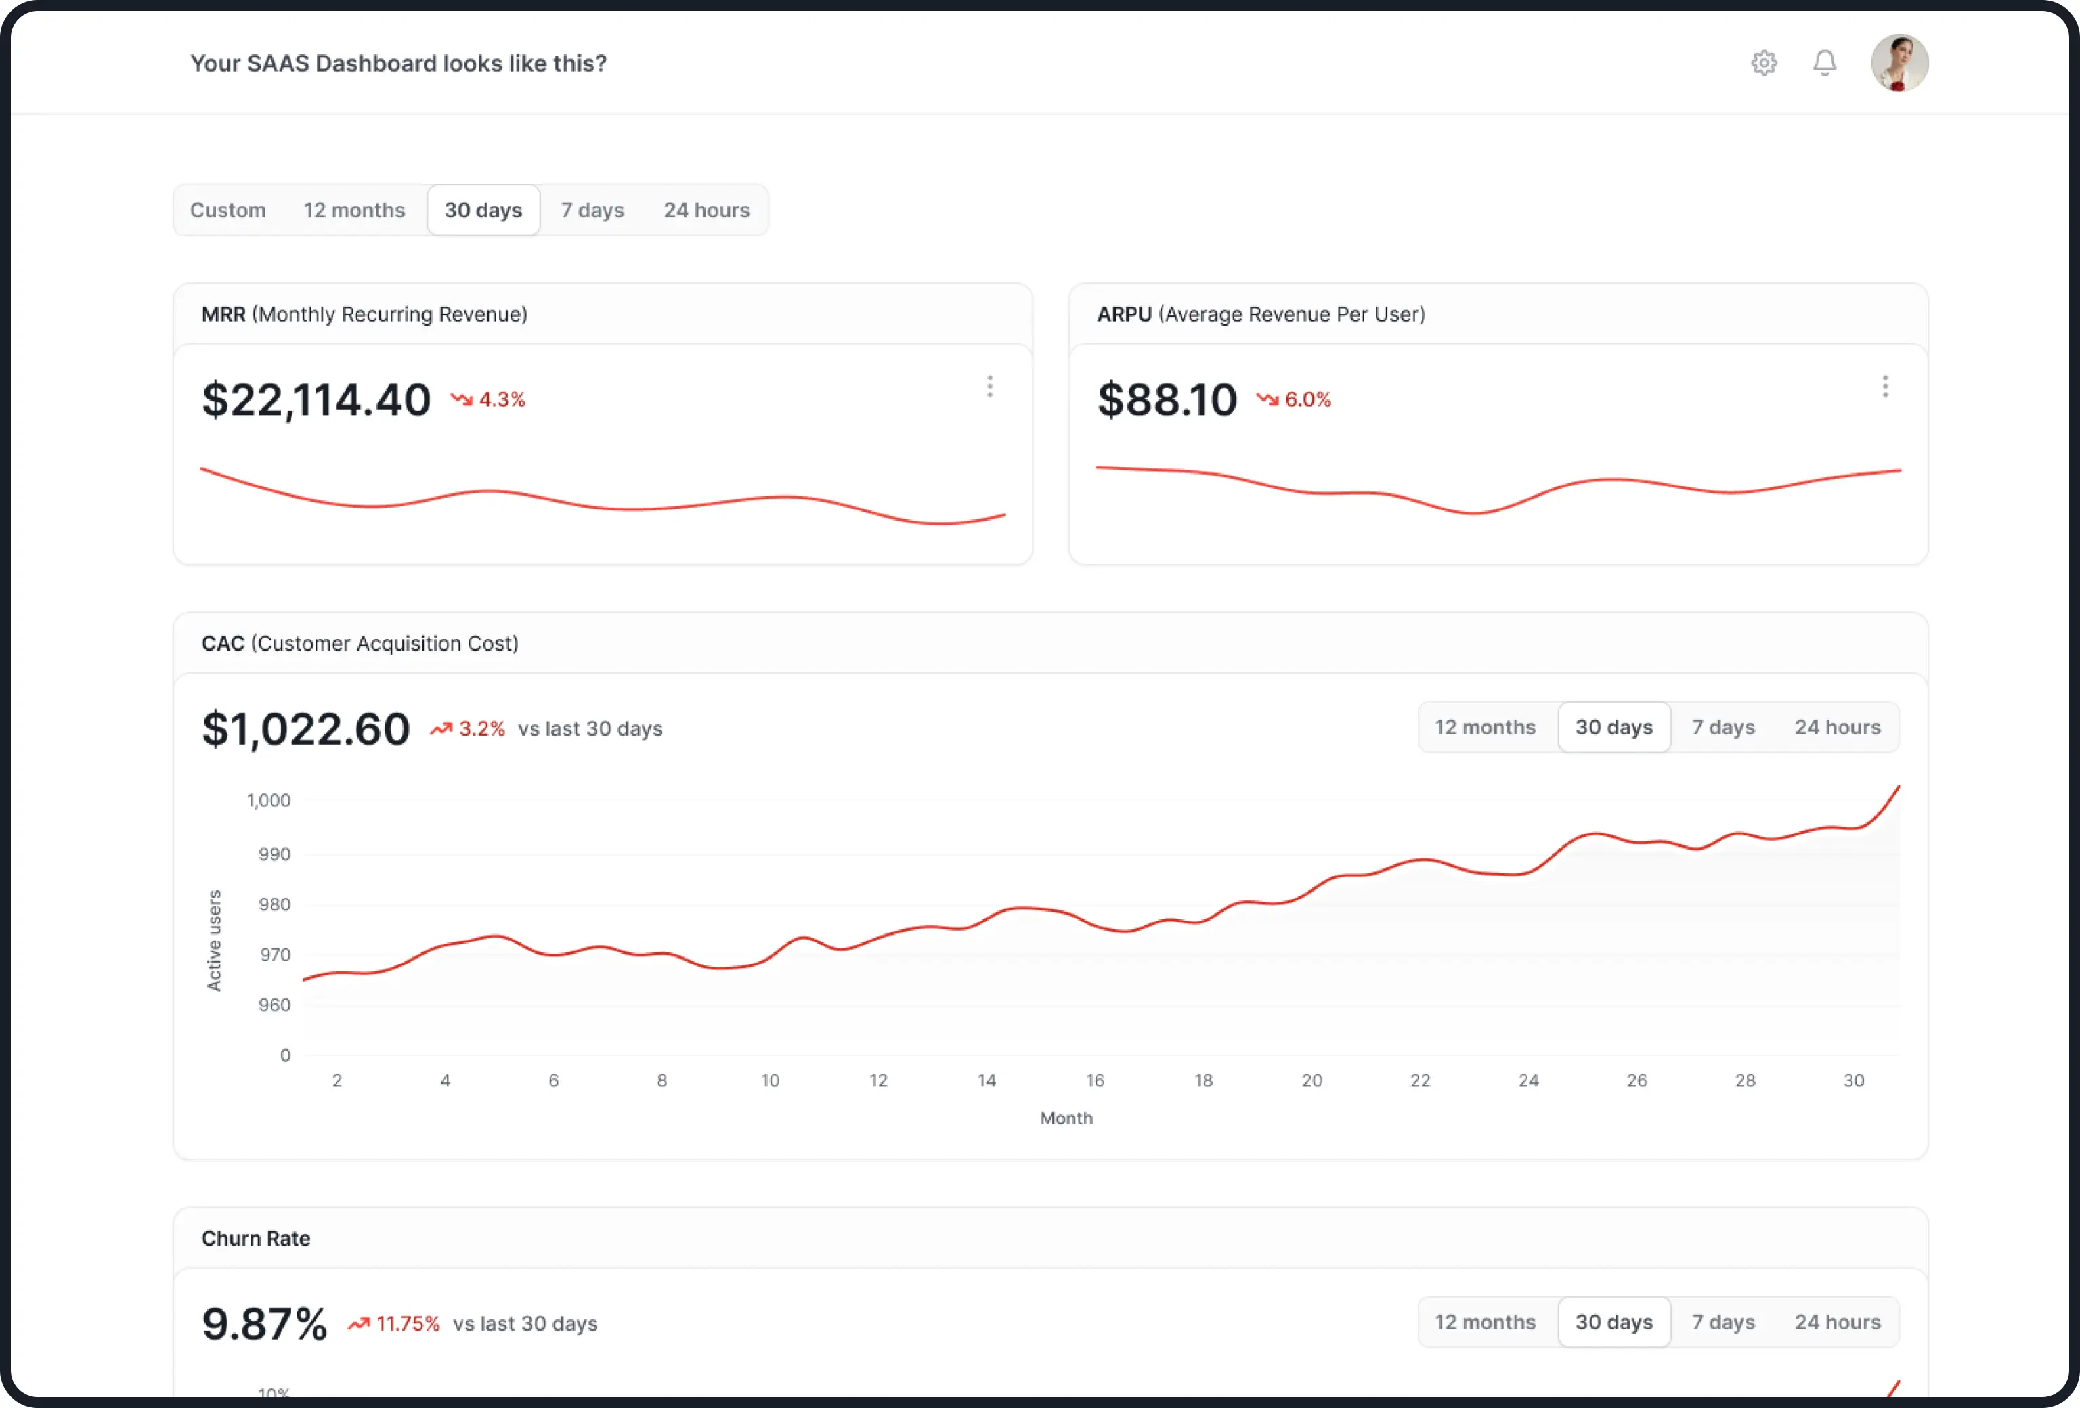Set Churn Rate range to 12 months

(1486, 1322)
